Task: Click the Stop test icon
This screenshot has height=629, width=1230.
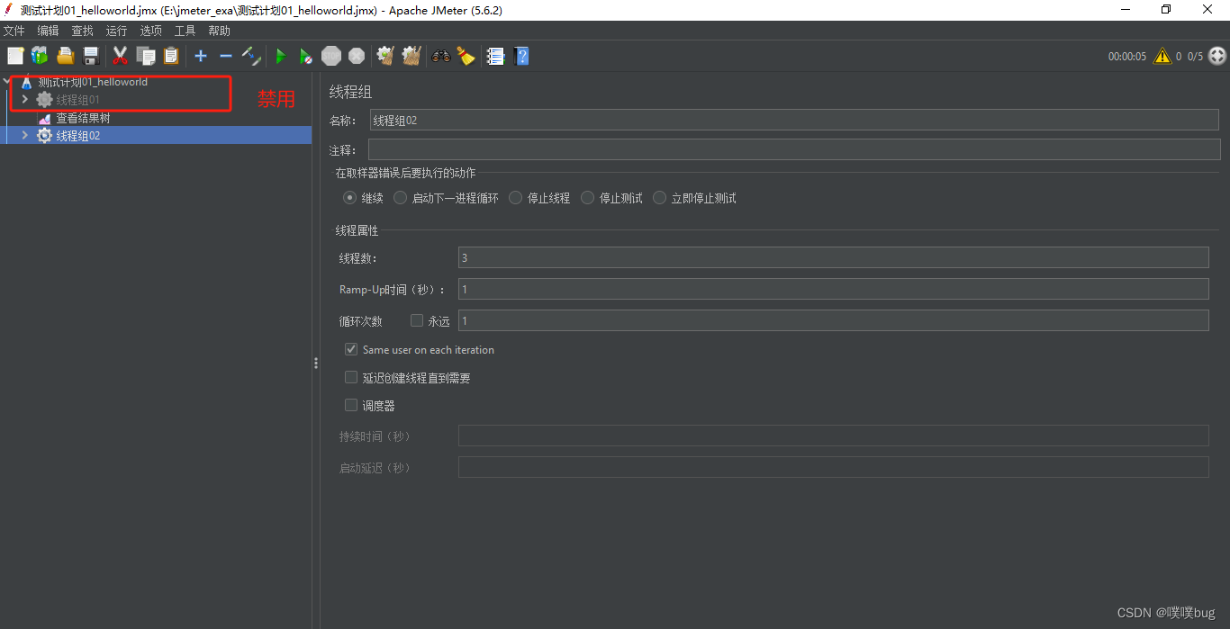Action: point(331,55)
